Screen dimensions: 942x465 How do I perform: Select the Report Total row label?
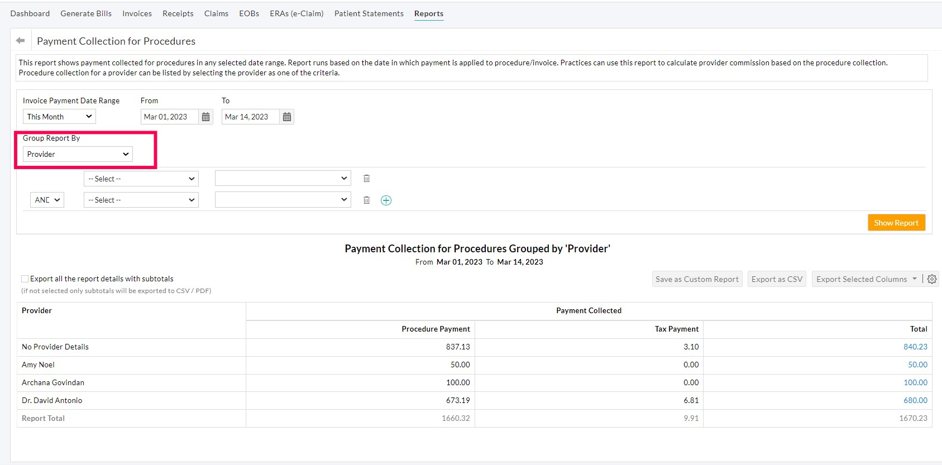pyautogui.click(x=43, y=418)
